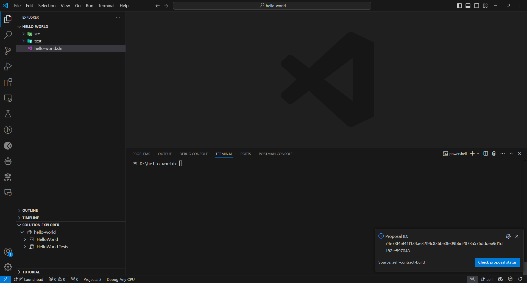Toggle bottom panel visibility in title bar
Image resolution: width=527 pixels, height=283 pixels.
(468, 6)
